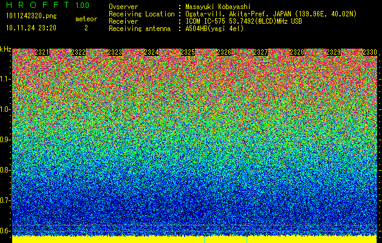The width and height of the screenshot is (382, 243).
Task: Click the 1.1 kHz axis label
Action: coord(5,79)
